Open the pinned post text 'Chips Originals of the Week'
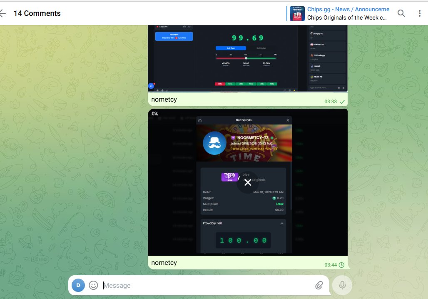This screenshot has width=428, height=299. tap(347, 17)
